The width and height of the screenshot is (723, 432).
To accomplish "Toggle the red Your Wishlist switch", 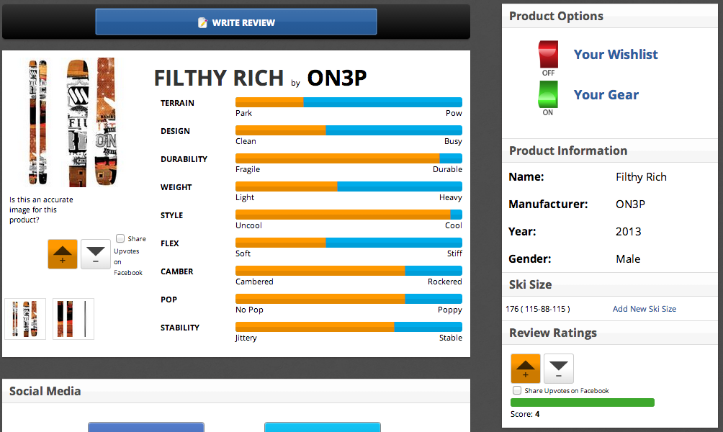I will pyautogui.click(x=548, y=55).
